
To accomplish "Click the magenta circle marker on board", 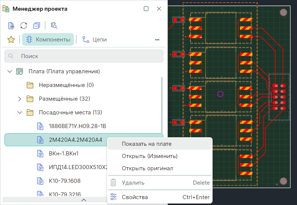I will (x=220, y=94).
